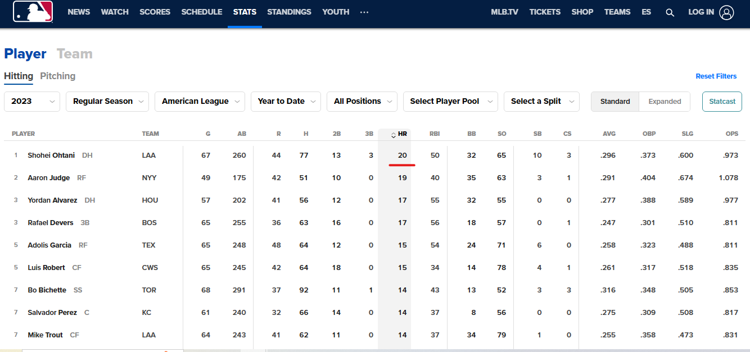Expand the Year to Date dropdown
Screen dimensions: 750x352
pos(286,102)
